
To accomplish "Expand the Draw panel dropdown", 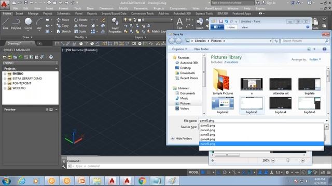I will point(27,37).
